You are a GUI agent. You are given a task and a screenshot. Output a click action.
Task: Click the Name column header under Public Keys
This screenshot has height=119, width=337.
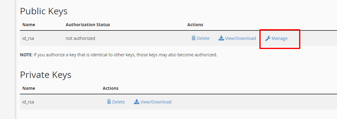point(29,25)
